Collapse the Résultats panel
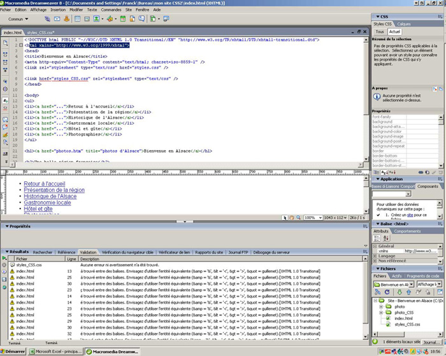This screenshot has width=446, height=356. point(7,252)
